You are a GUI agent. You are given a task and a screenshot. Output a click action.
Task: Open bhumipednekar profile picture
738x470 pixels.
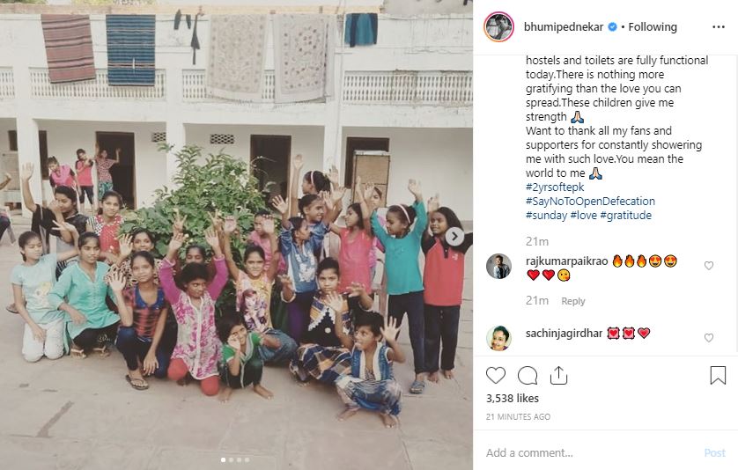[x=499, y=26]
